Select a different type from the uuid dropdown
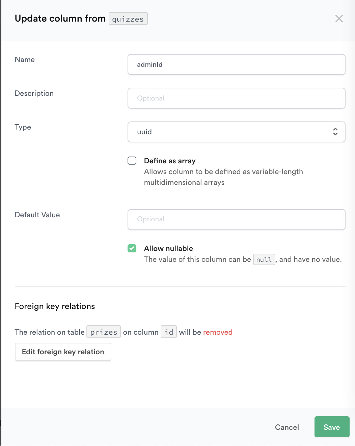Screen dimensions: 355x446 [x=236, y=132]
